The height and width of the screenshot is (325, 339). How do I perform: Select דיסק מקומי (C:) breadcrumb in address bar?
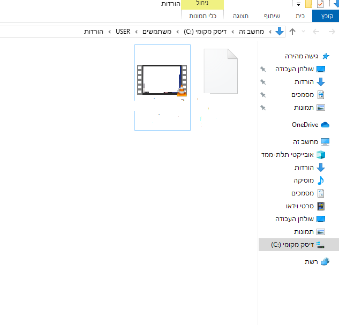pyautogui.click(x=205, y=32)
